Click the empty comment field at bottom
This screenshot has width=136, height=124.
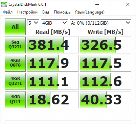68,116
